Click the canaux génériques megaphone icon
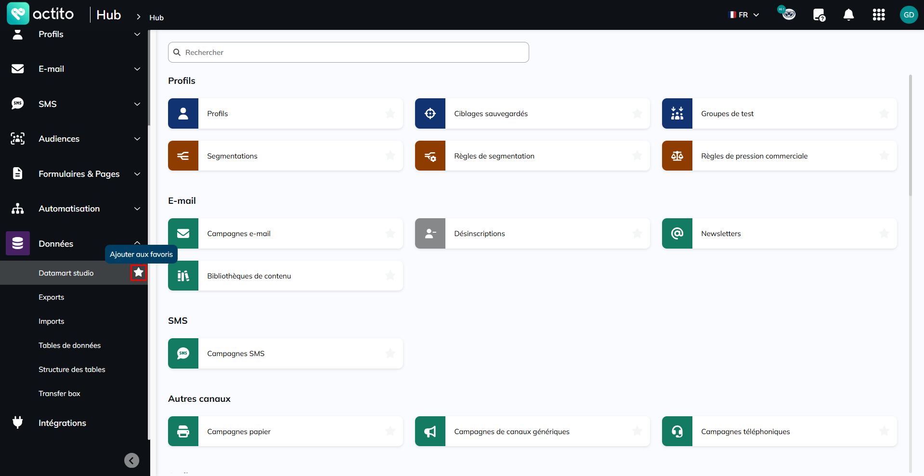Image resolution: width=924 pixels, height=476 pixels. pyautogui.click(x=430, y=431)
